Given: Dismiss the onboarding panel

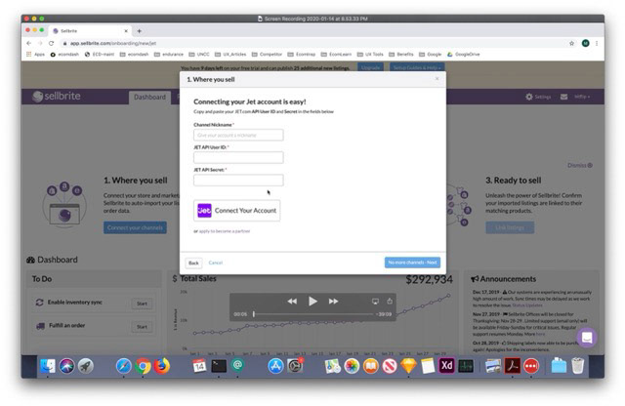Looking at the screenshot, I should tap(579, 165).
